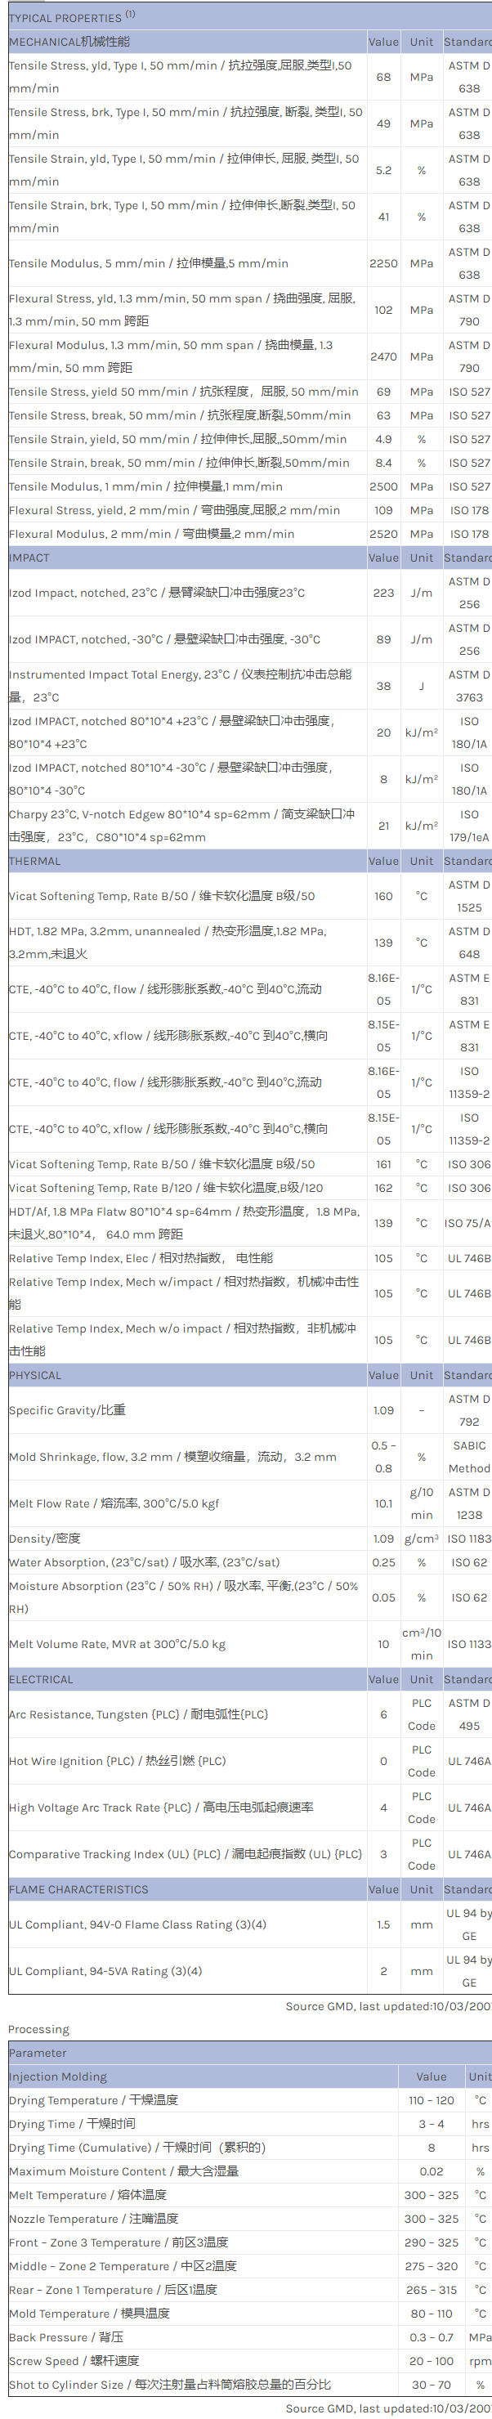Select the 2470 flexural modulus value cell
This screenshot has width=492, height=2419.
click(x=383, y=356)
